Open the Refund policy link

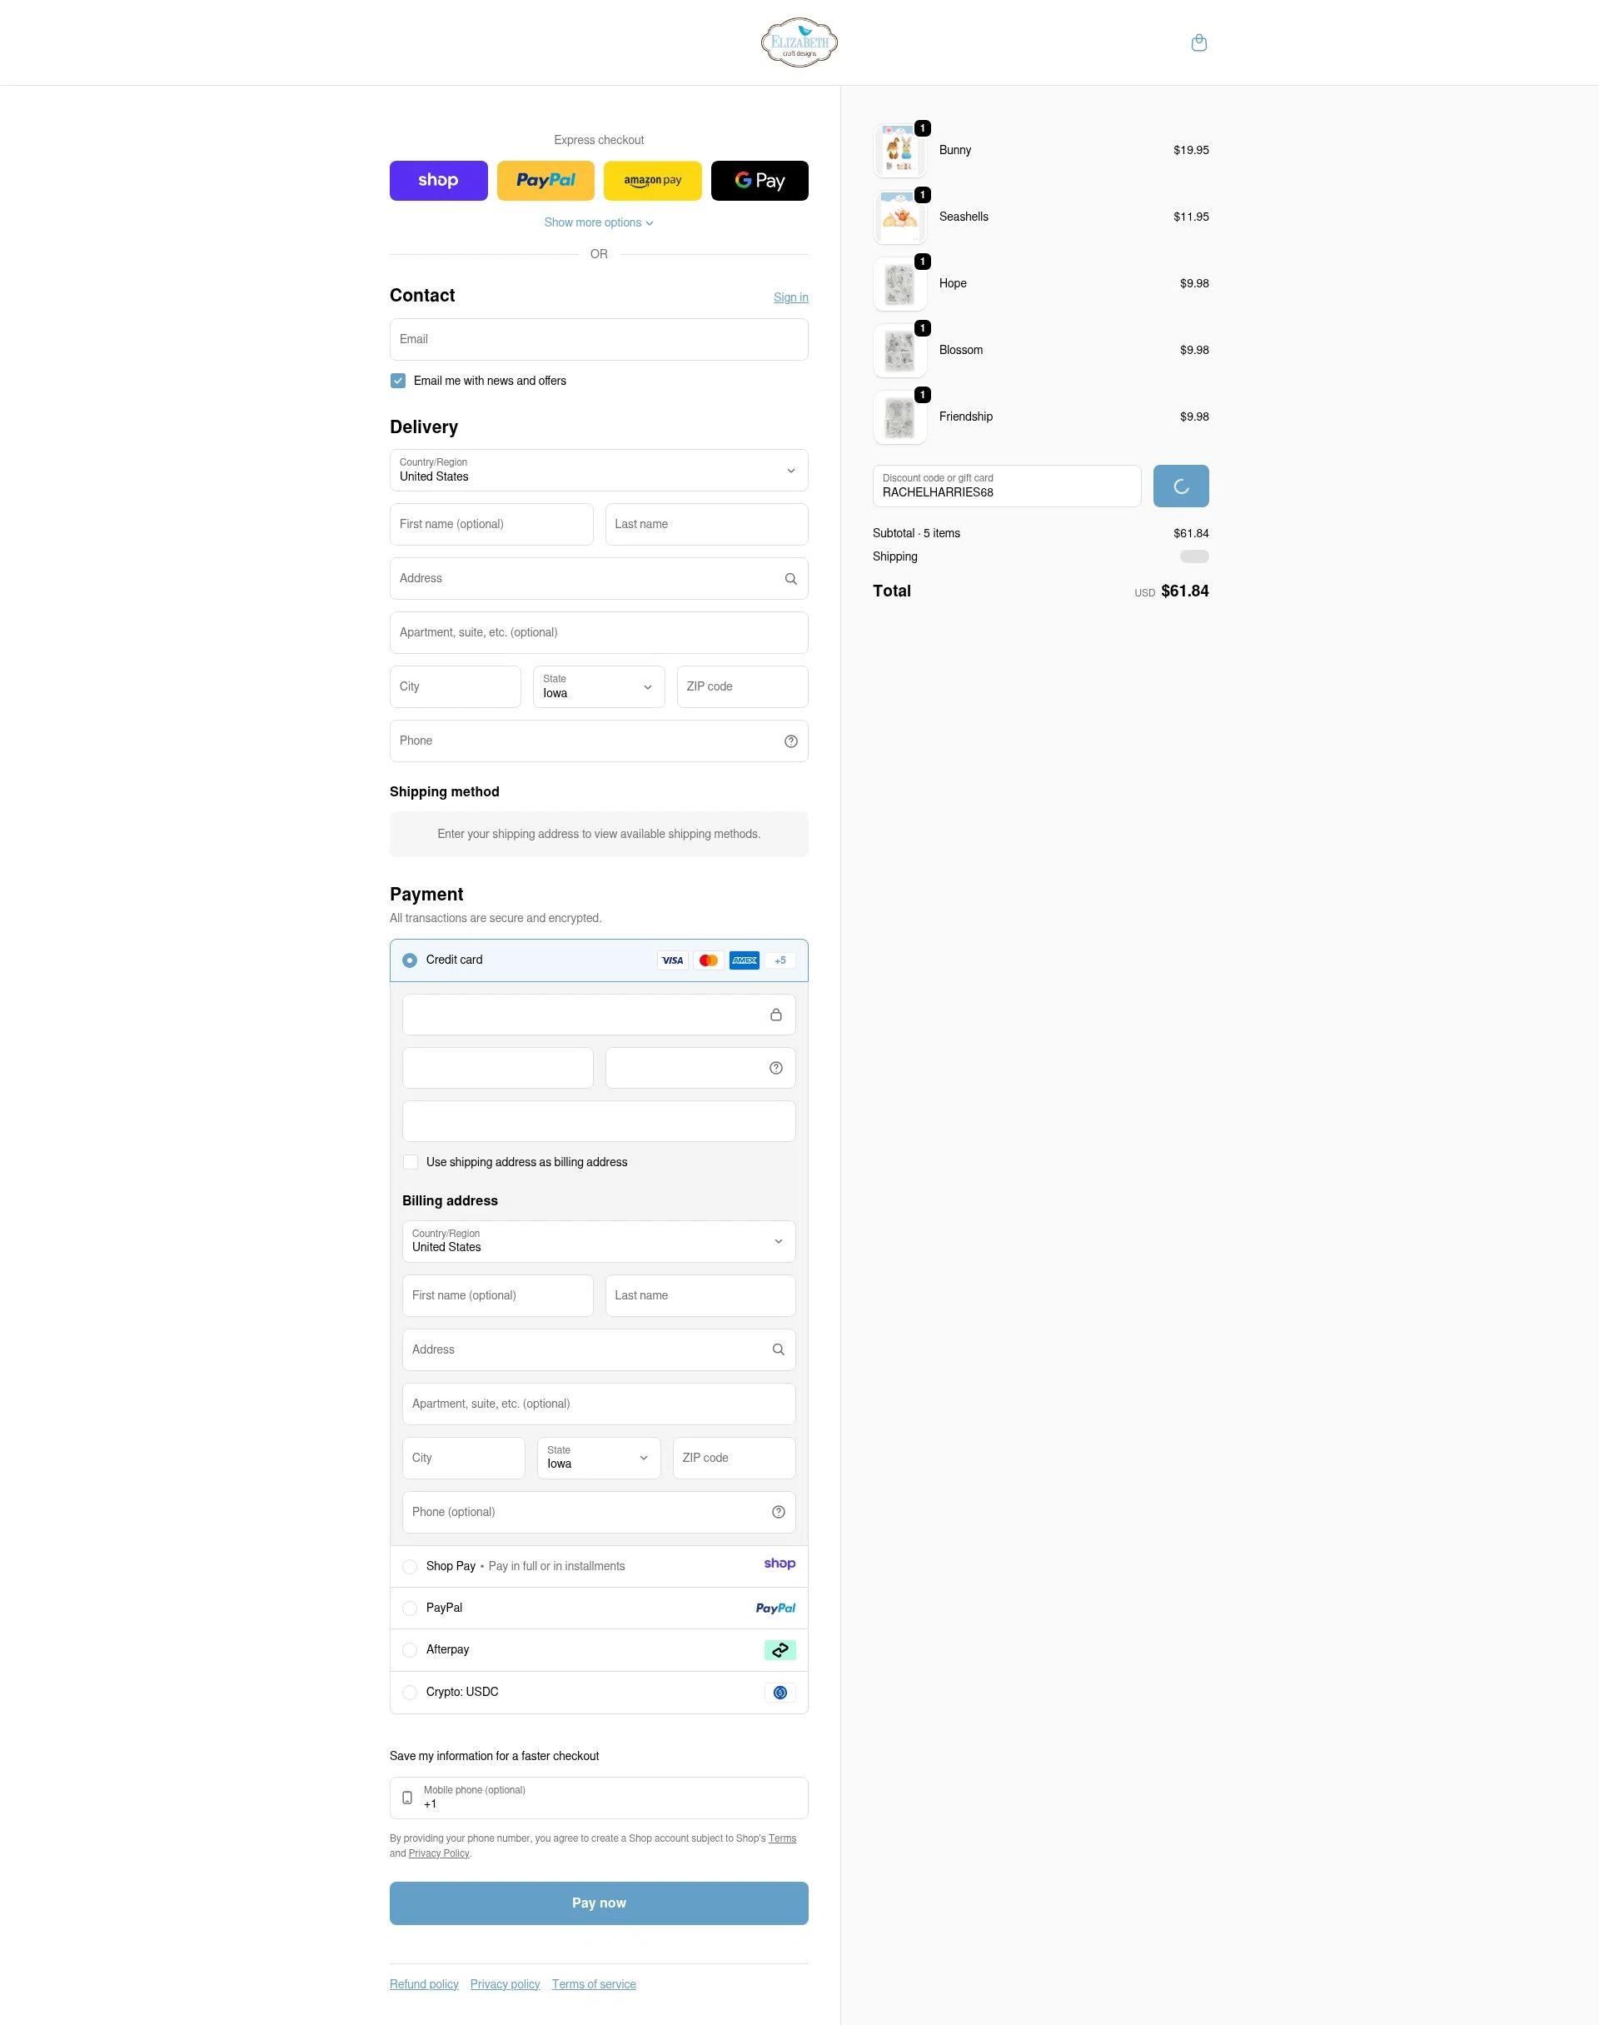(424, 1984)
